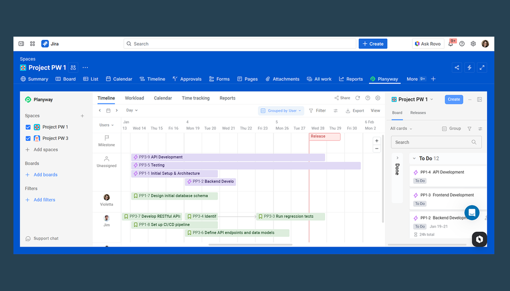Screen dimensions: 510x291
Task: Zoom in the timeline with plus
Action: tap(377, 141)
